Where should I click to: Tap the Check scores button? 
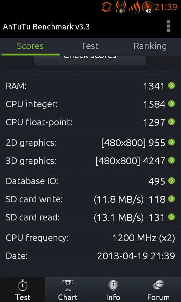[x=90, y=60]
